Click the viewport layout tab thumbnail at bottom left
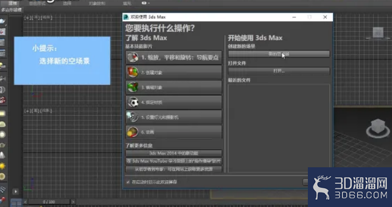This screenshot has height=207, width=392. coord(16,203)
